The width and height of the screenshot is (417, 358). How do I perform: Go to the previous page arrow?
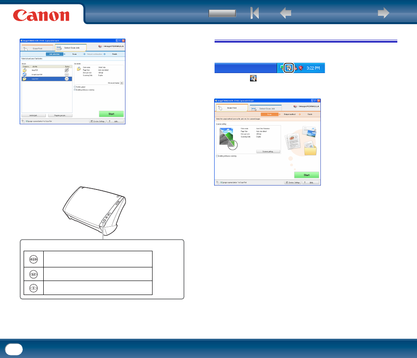pos(285,13)
